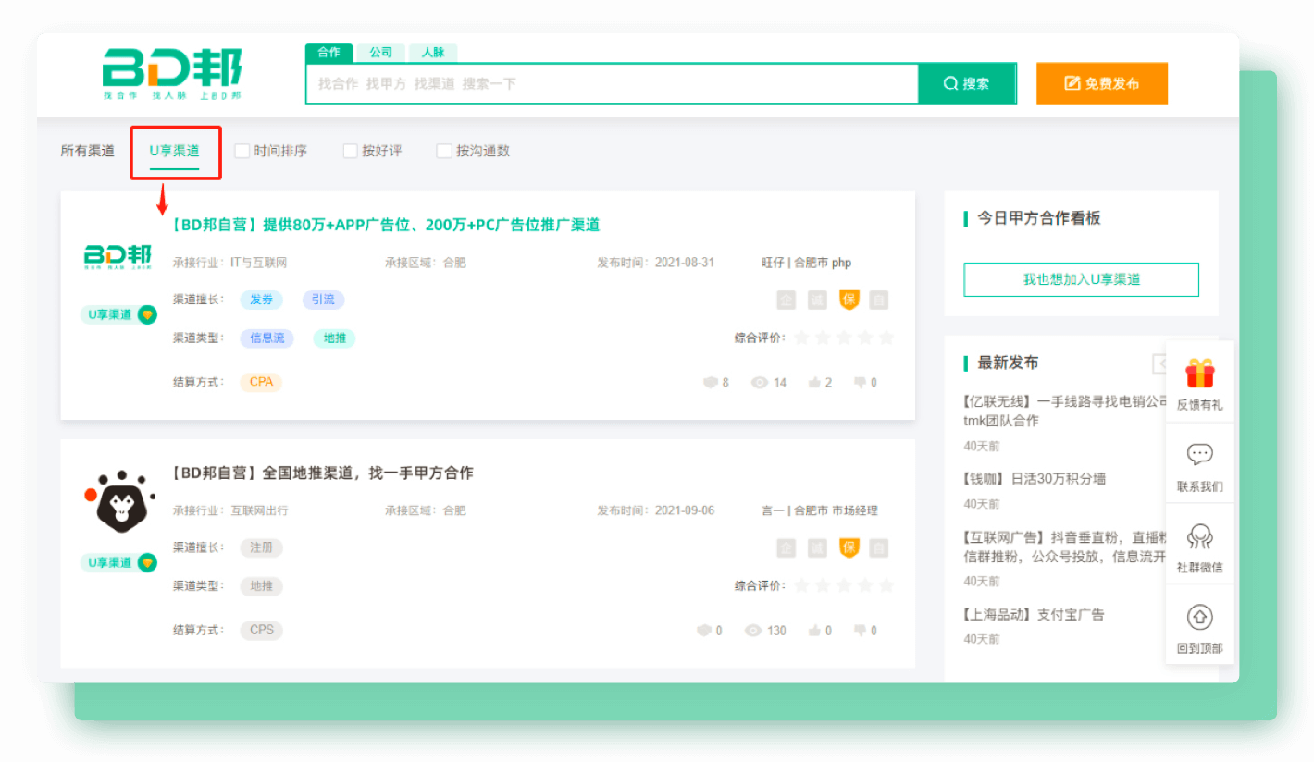Click the left arrow beside 最新发布
1314x762 pixels.
pyautogui.click(x=1159, y=363)
